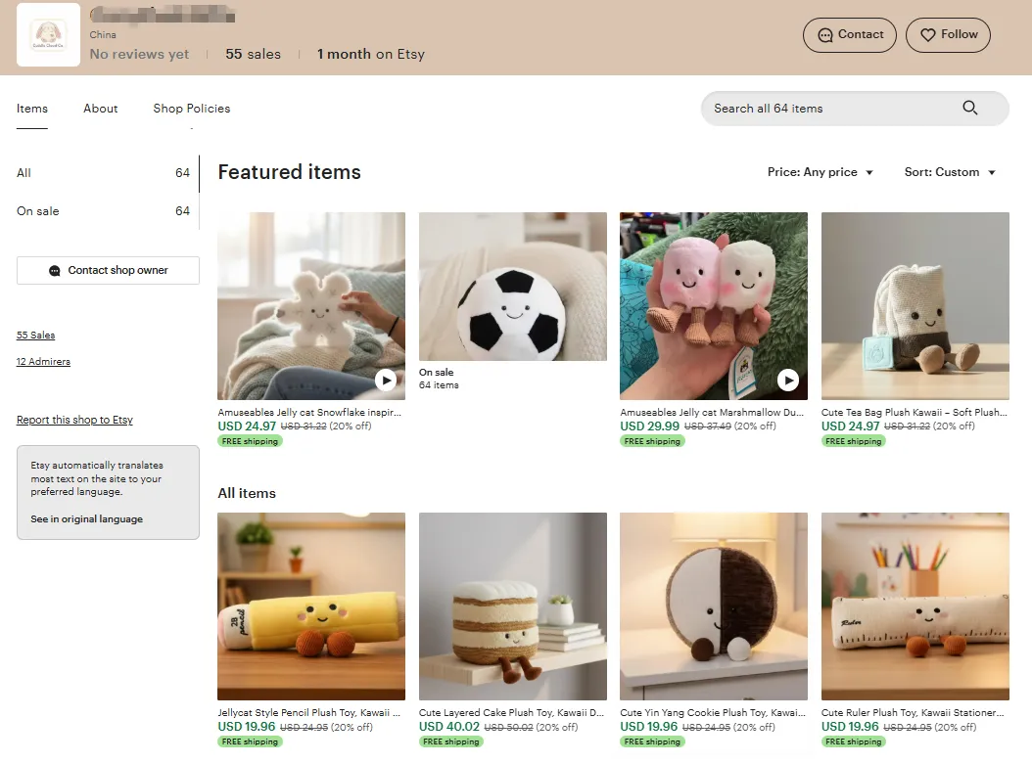Expand the Price: Any price dropdown
Image resolution: width=1032 pixels, height=763 pixels.
[820, 172]
